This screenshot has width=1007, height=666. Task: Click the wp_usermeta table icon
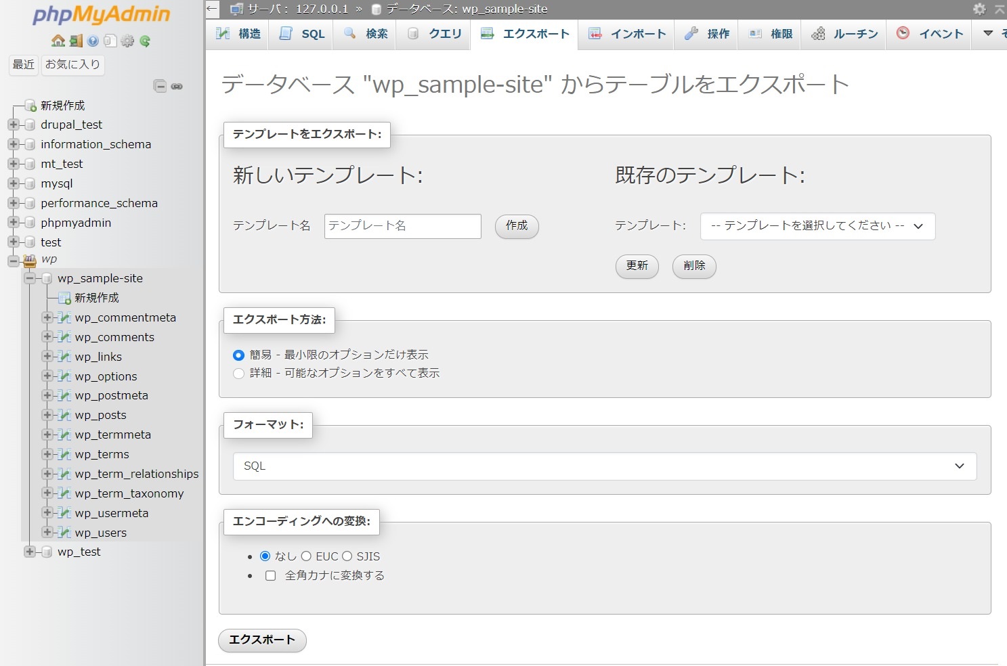(x=64, y=513)
